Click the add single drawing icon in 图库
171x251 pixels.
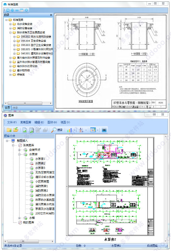25,130
